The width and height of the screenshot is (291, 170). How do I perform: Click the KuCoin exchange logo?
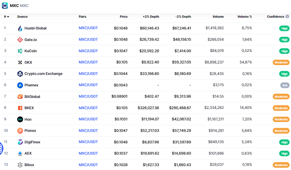(x=20, y=51)
